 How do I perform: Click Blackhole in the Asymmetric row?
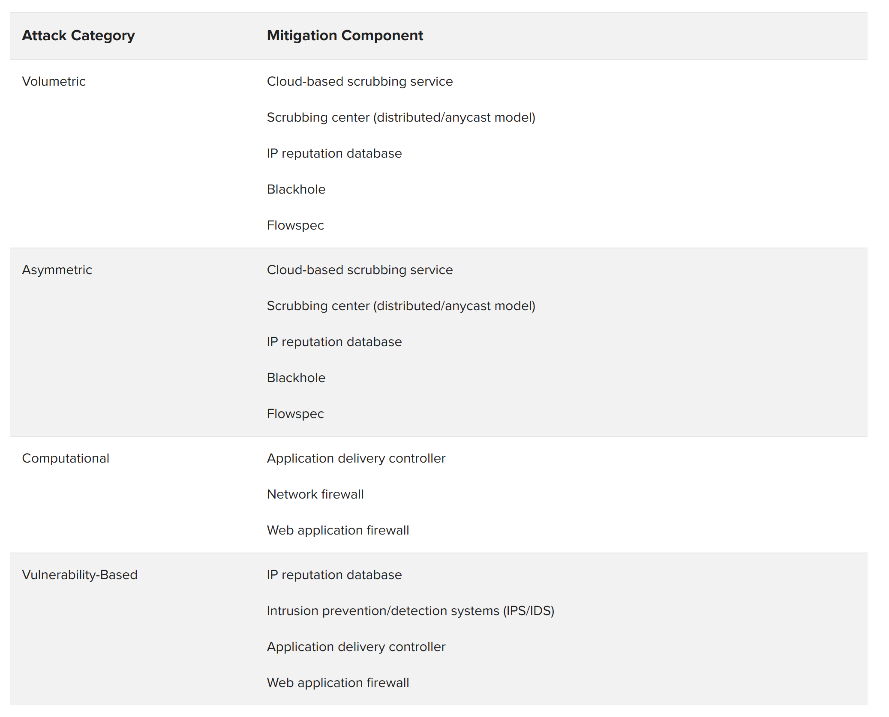pyautogui.click(x=296, y=378)
